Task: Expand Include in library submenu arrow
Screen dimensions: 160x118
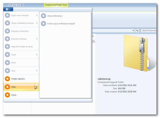Action: (x=37, y=39)
